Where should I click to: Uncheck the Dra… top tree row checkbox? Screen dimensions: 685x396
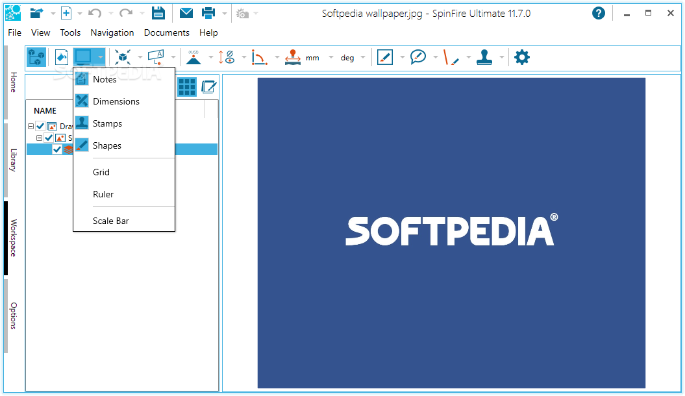41,126
